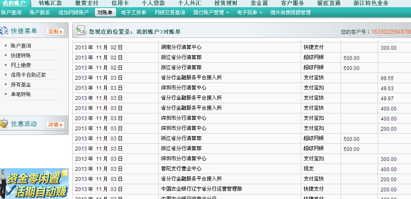The image size is (411, 199).
Task: Open the 信用卡 top navigation tab
Action: point(120,3)
